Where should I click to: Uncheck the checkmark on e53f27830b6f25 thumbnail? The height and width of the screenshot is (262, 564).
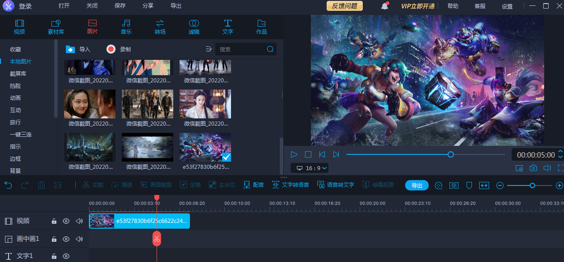227,157
